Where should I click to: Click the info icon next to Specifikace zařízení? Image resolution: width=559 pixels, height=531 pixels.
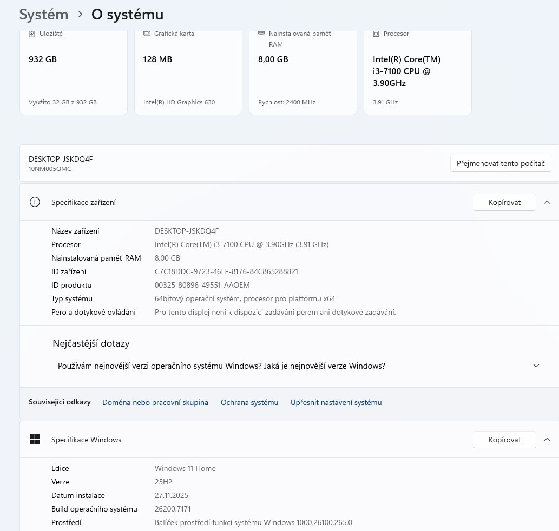click(35, 202)
